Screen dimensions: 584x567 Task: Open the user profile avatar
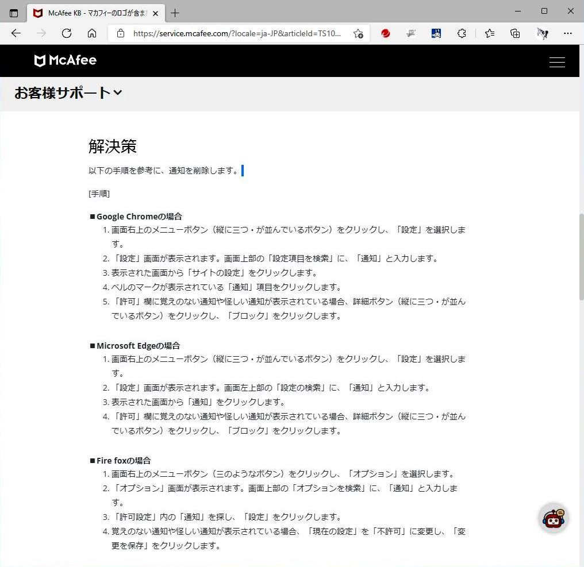coord(542,33)
